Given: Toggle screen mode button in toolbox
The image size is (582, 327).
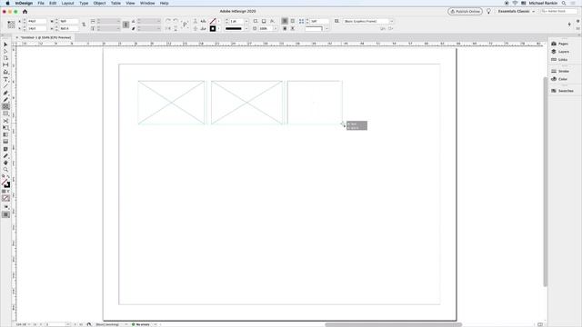Looking at the screenshot, I should pos(5,214).
